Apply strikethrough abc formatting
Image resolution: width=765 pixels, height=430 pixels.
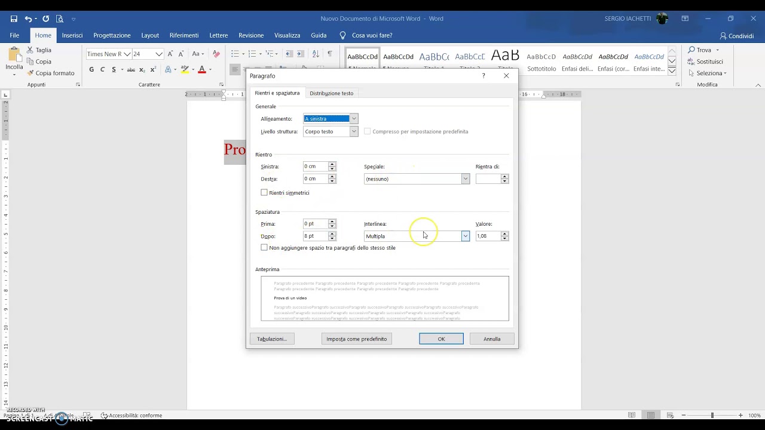point(131,70)
